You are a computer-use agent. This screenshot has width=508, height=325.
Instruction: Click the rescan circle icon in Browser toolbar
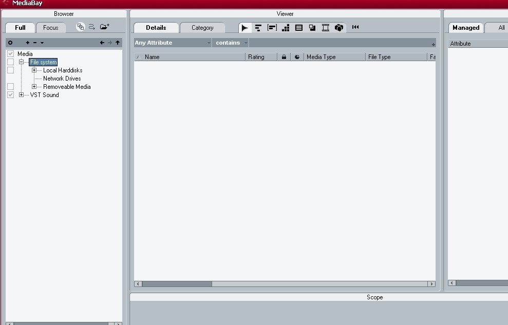coord(10,43)
